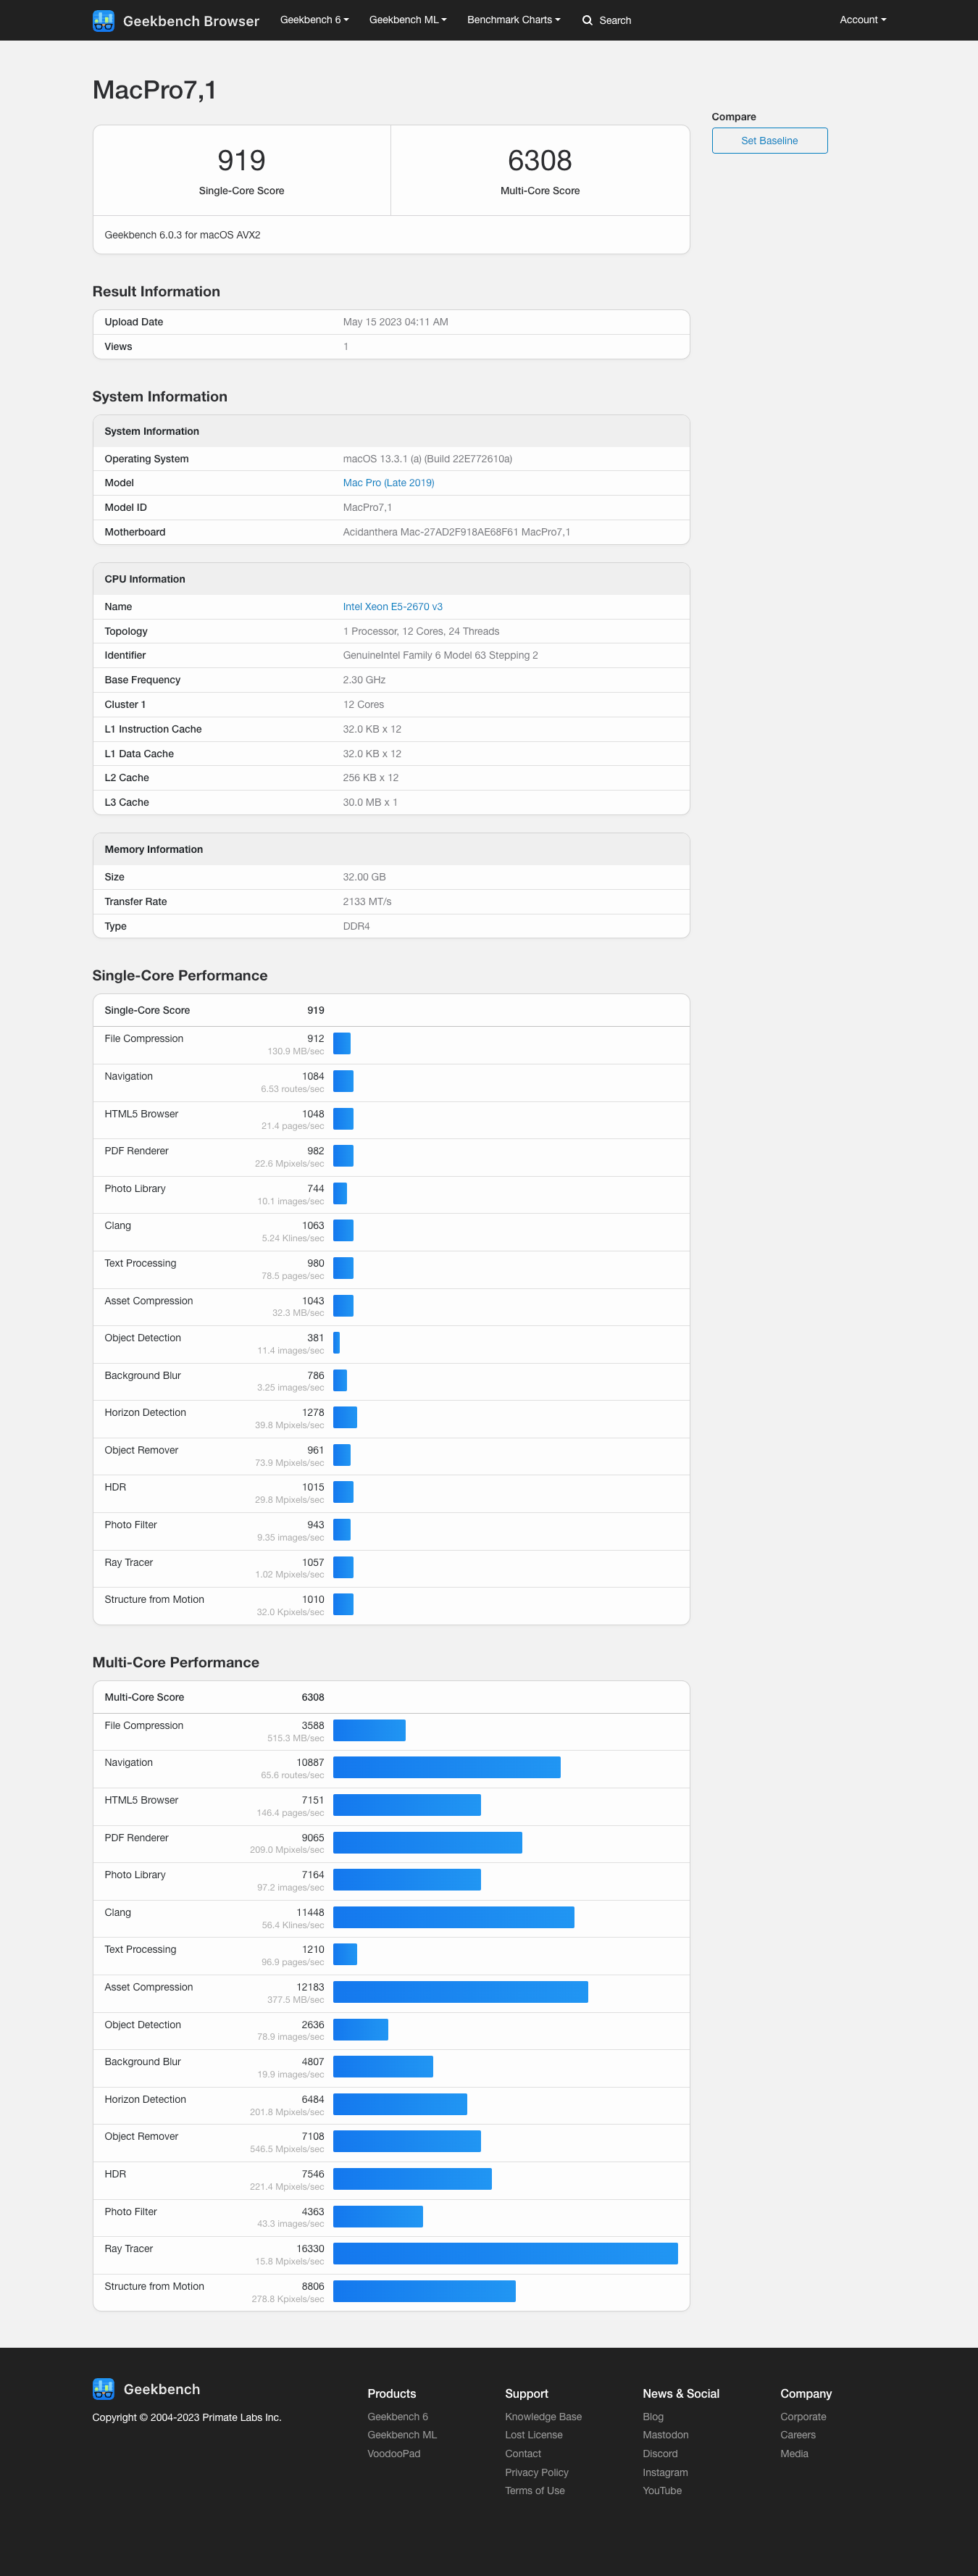Select the Acidanthera motherboard value
This screenshot has width=978, height=2576.
(456, 532)
